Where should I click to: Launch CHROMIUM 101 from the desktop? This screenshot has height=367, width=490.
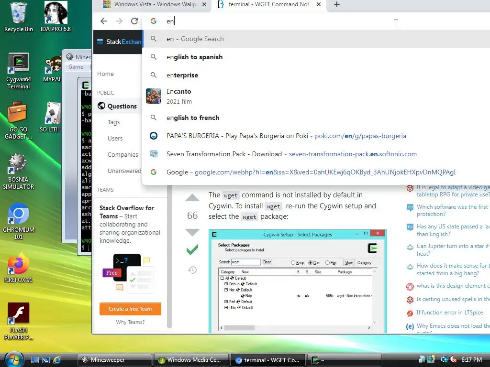(19, 222)
